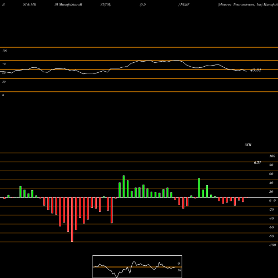
Task: Click the SI(TM) header text
Action: click(106, 4)
